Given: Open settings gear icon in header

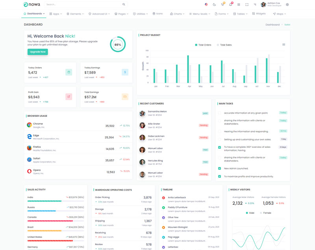Looking at the screenshot, I should (287, 5).
